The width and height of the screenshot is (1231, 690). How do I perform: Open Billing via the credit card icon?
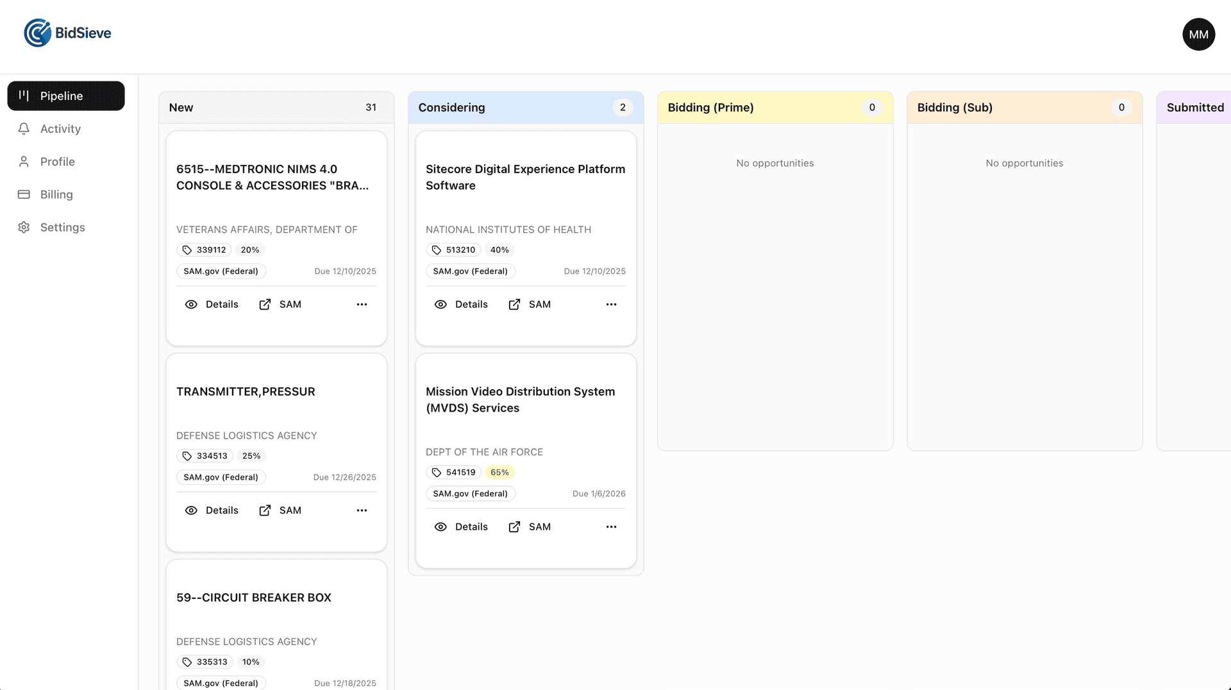click(x=24, y=194)
